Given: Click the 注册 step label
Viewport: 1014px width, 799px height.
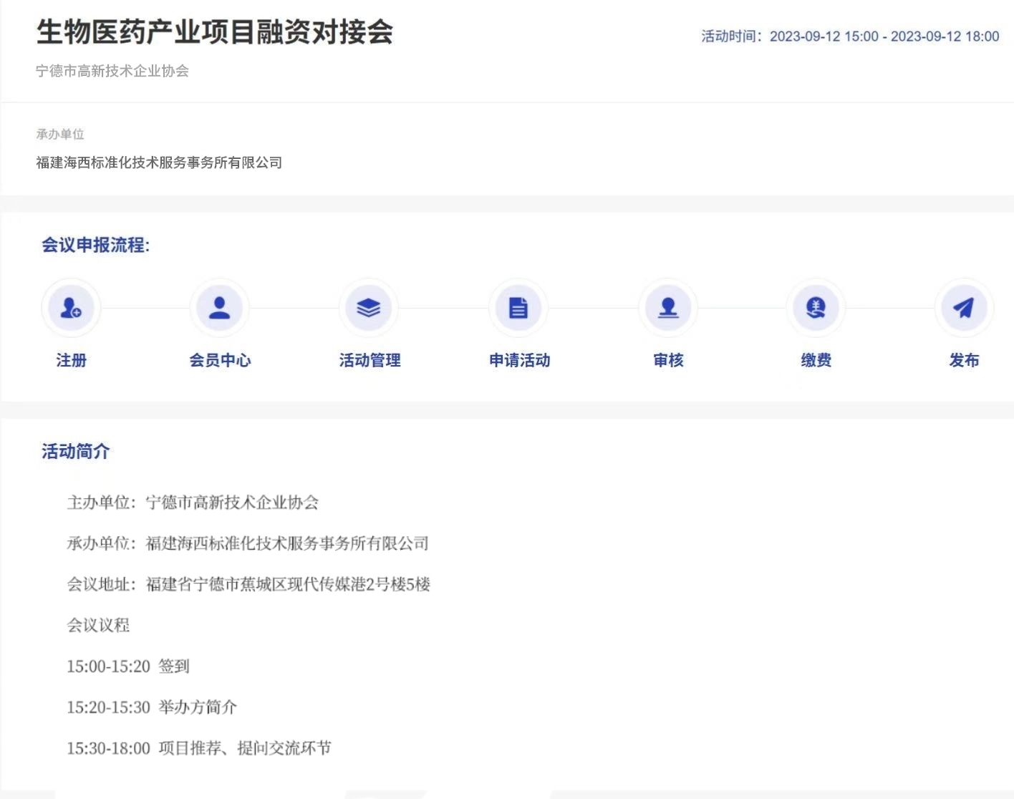Looking at the screenshot, I should click(72, 360).
